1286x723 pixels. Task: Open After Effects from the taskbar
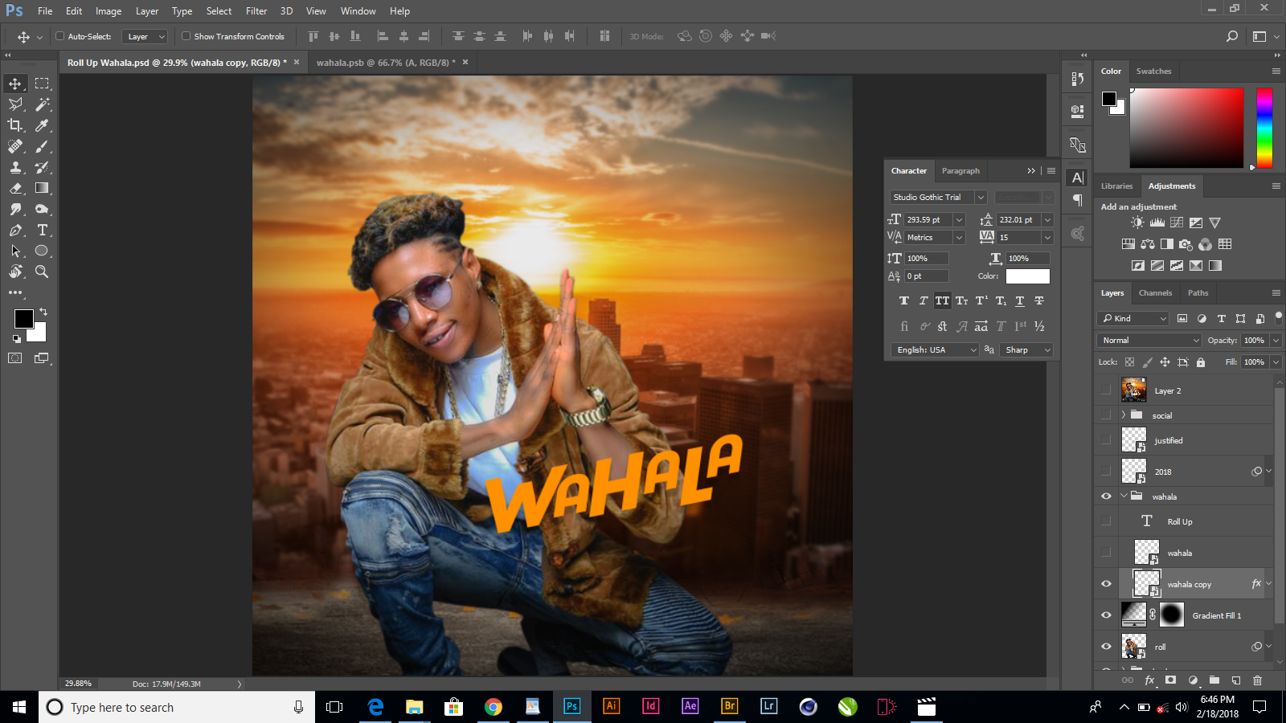tap(690, 707)
